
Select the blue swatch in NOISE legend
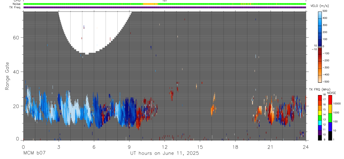[x=330, y=127]
